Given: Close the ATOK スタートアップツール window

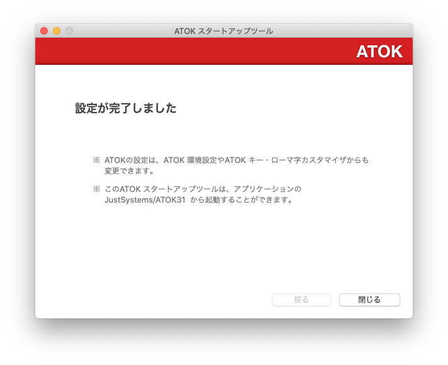Looking at the screenshot, I should 44,31.
